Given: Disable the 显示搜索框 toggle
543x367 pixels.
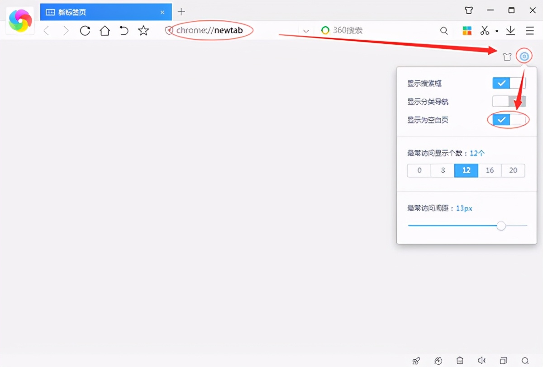Looking at the screenshot, I should tap(509, 83).
